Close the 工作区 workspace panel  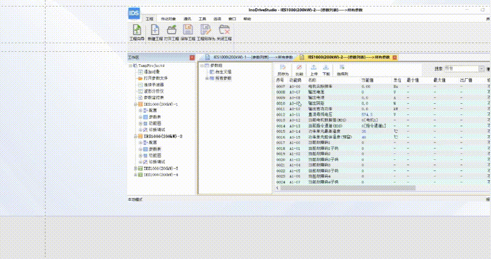192,58
